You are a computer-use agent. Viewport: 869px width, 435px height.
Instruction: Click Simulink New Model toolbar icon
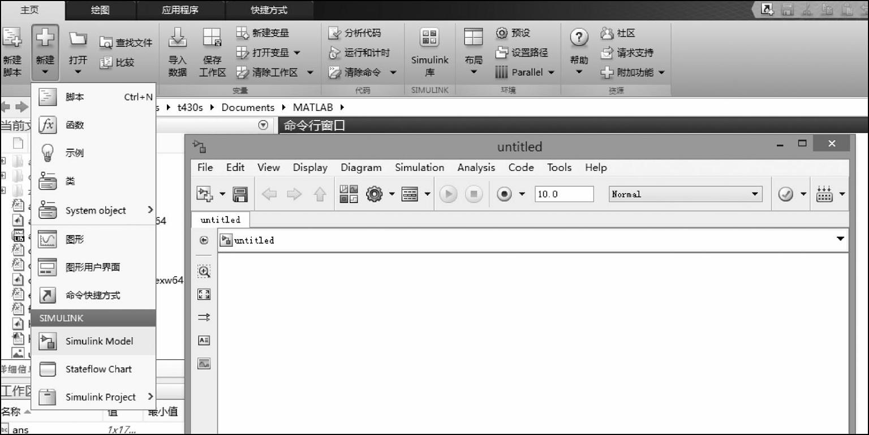204,194
